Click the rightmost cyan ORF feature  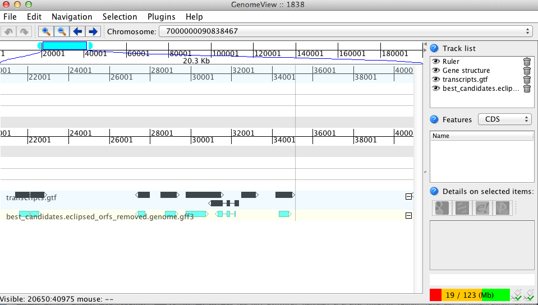tap(285, 214)
